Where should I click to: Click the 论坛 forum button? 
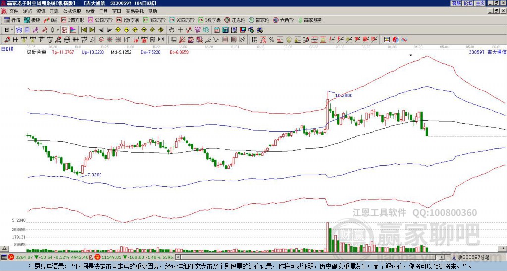click(468, 3)
